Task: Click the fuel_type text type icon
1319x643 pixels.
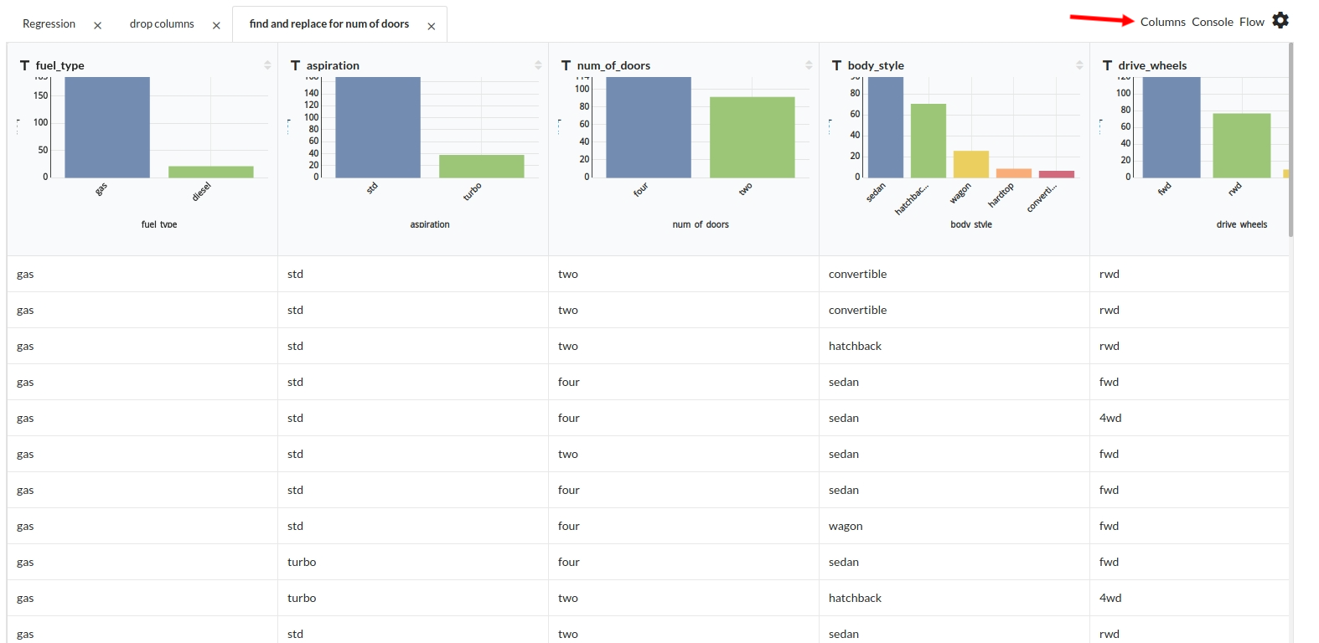Action: [24, 65]
